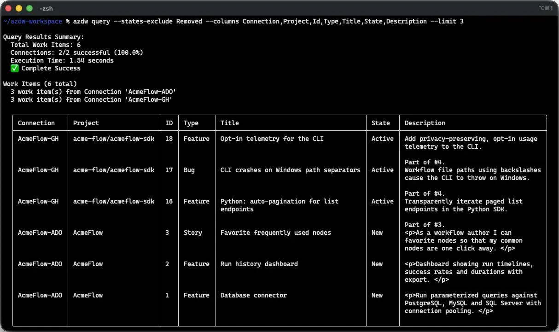Click the title 'CLI crashes on Windows path separators'
559x332 pixels.
coord(291,170)
